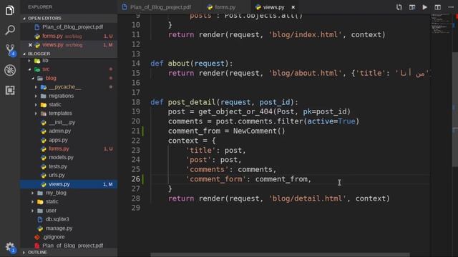
Task: Click the vertical editor scrollbar
Action: pyautogui.click(x=455, y=109)
